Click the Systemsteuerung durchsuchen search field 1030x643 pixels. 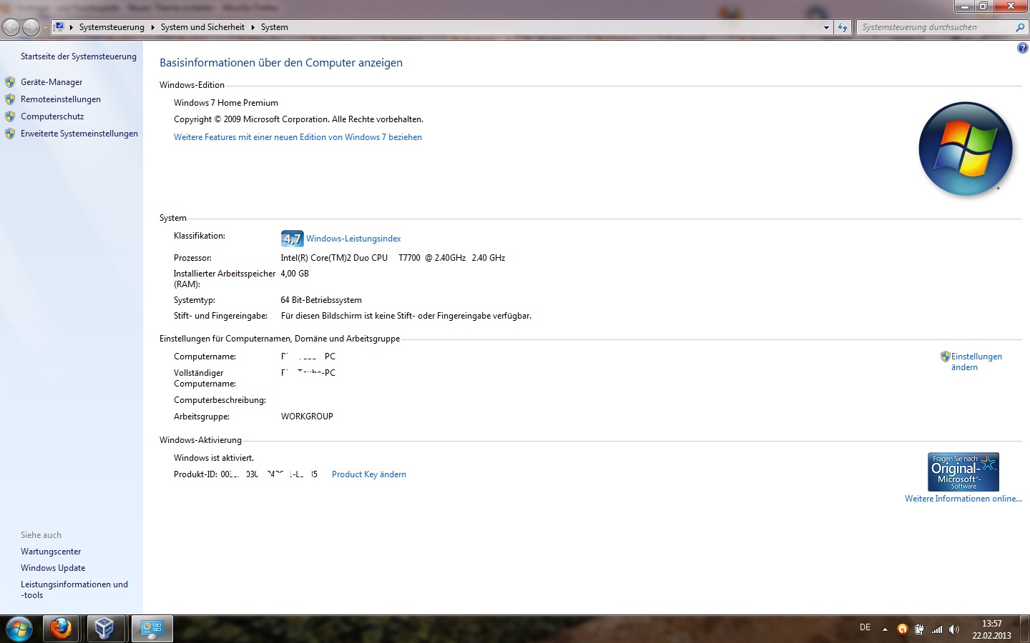[x=934, y=27]
